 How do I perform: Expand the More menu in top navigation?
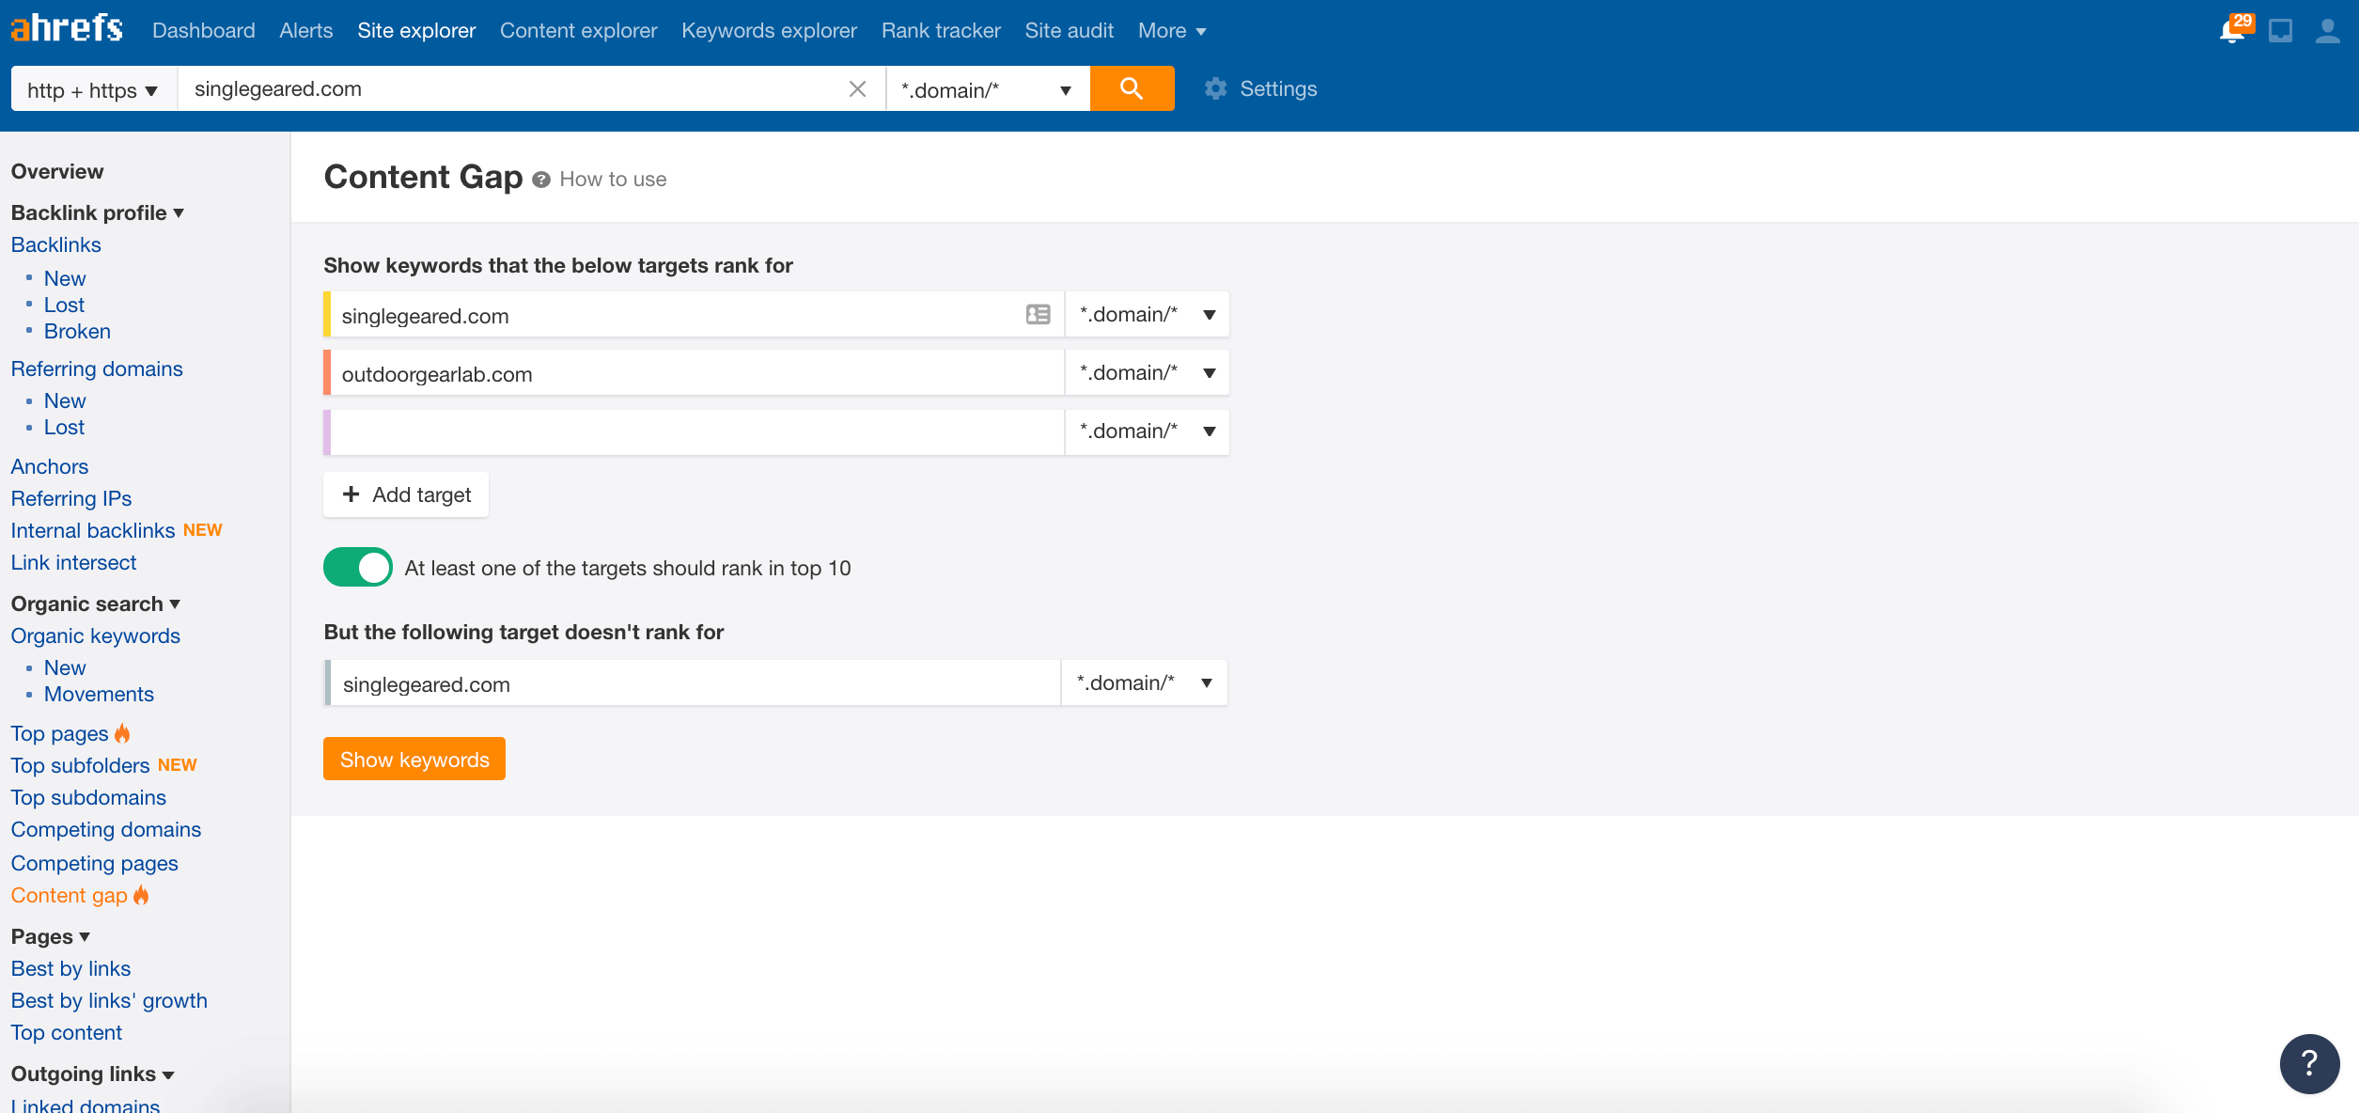pyautogui.click(x=1172, y=31)
